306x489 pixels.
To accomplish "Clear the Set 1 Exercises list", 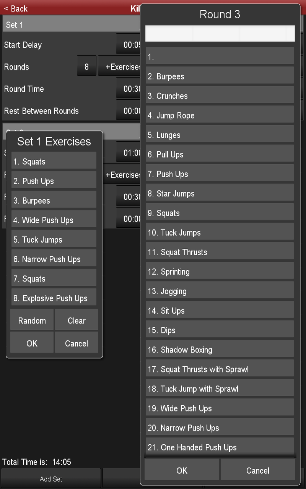I will click(x=76, y=321).
